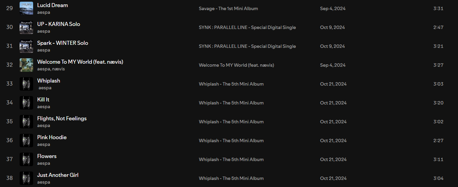Click aespa artist link under Lucid Dream
The height and width of the screenshot is (187, 458).
pyautogui.click(x=44, y=12)
